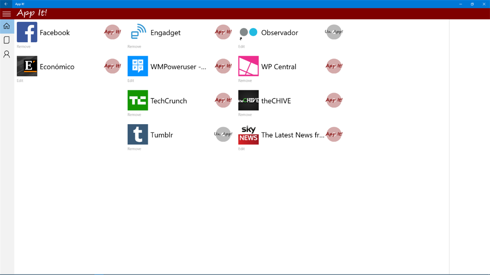Remove the WP Central entry
Viewport: 490px width, 275px height.
(x=245, y=80)
